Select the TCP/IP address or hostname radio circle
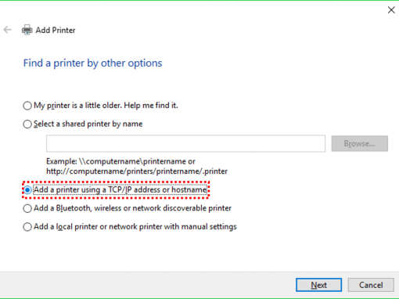This screenshot has width=399, height=299. [27, 190]
